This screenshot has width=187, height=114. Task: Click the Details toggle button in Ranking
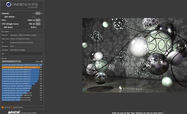(x=41, y=62)
